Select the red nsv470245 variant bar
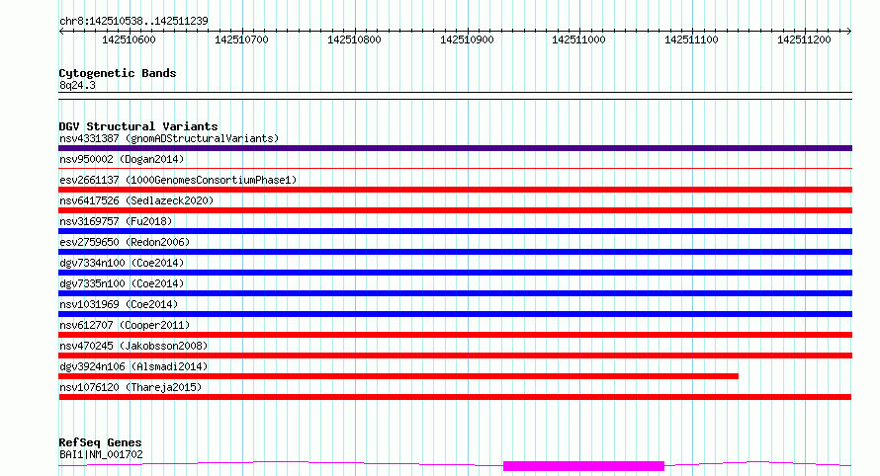 click(455, 356)
